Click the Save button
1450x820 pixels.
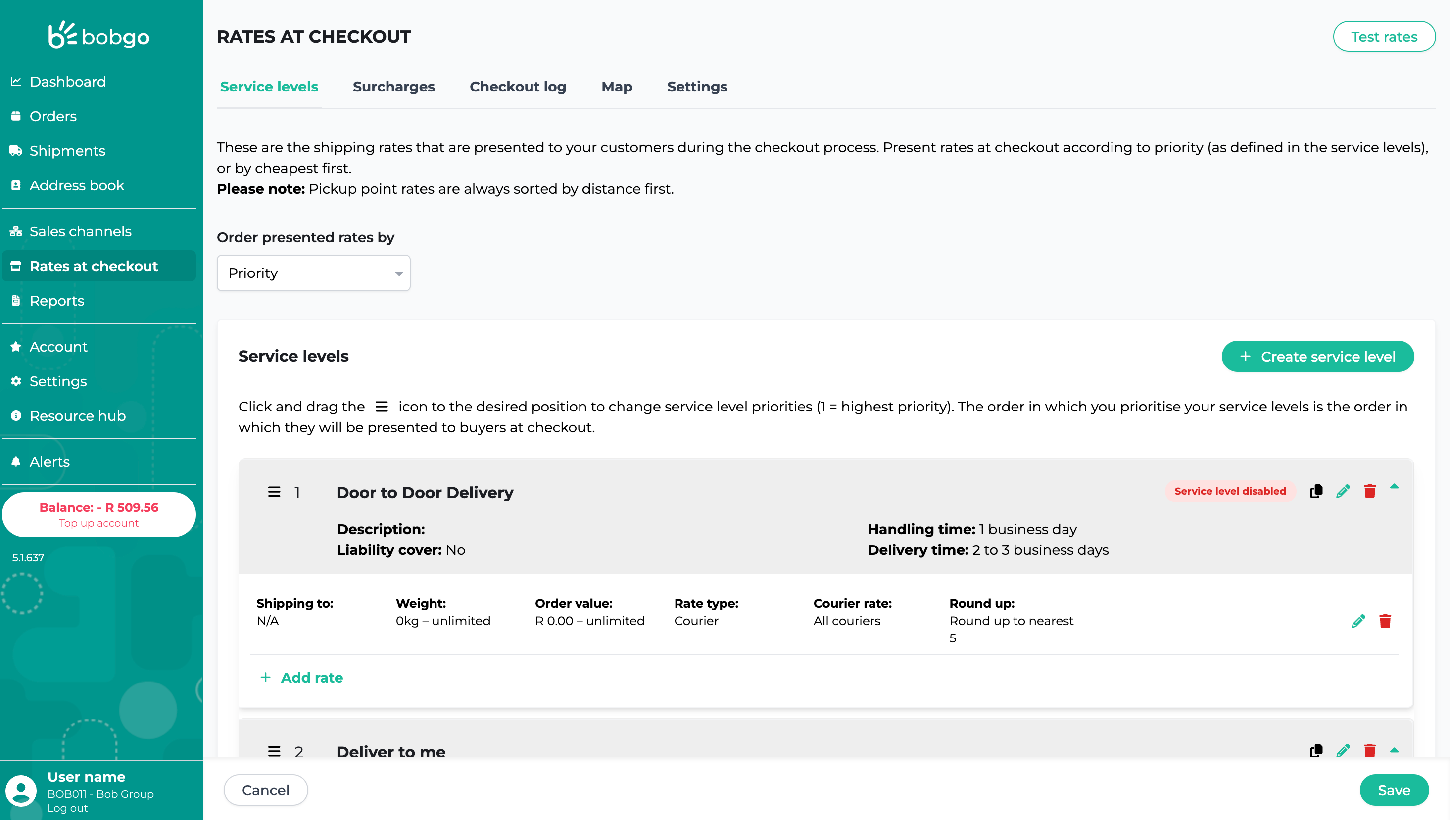[x=1394, y=790]
